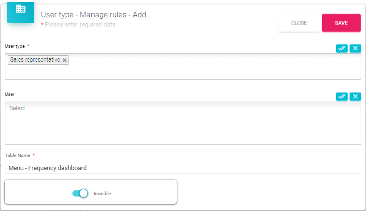Click the 'Please enter required data' hint
This screenshot has height=211, width=366.
pos(80,25)
